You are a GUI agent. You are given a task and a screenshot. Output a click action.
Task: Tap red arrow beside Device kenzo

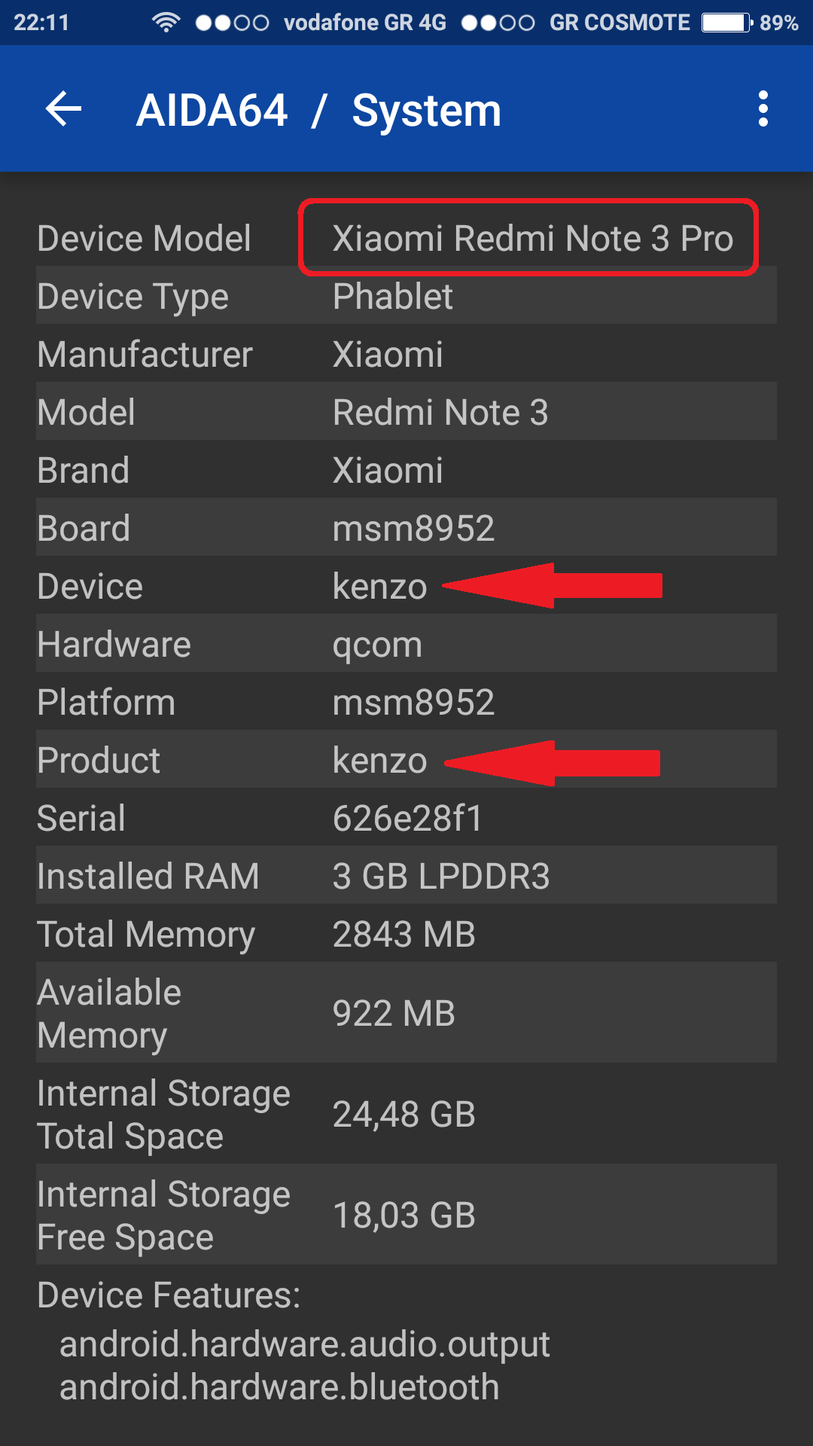(553, 585)
